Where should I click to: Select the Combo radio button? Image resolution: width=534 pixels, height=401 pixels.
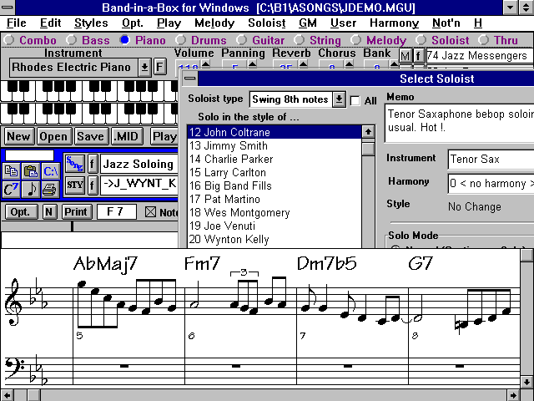(x=8, y=40)
